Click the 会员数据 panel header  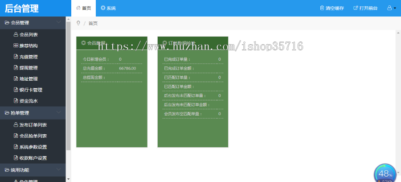[112, 43]
